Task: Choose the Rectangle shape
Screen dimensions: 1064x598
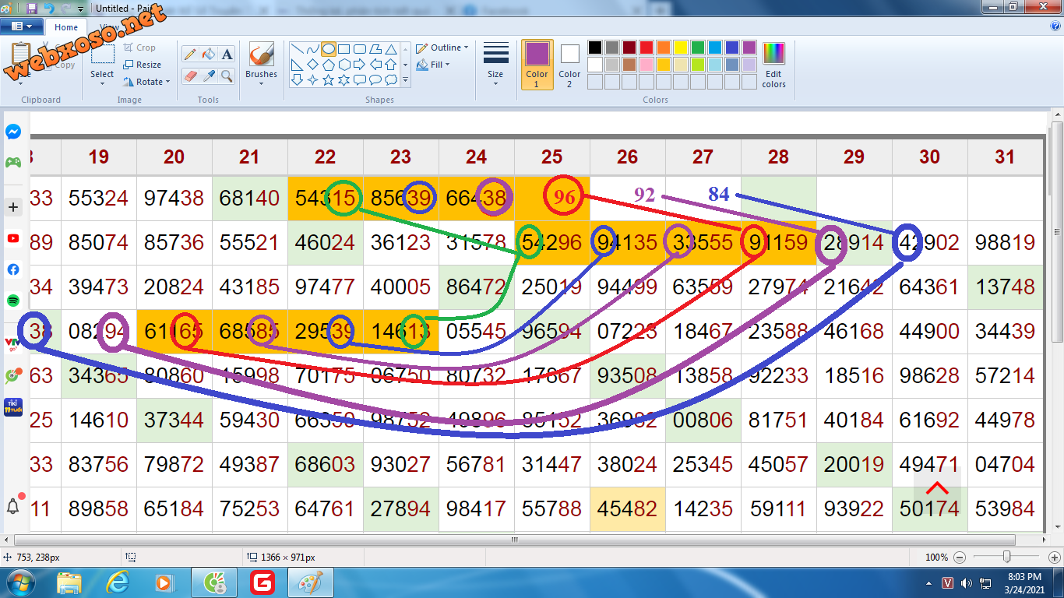Action: pos(344,49)
